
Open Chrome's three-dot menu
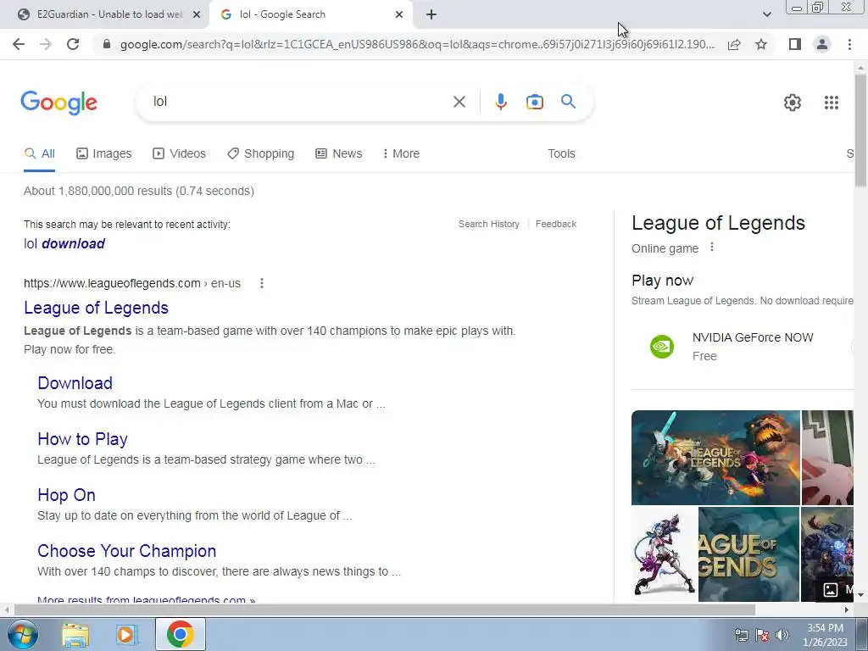pyautogui.click(x=849, y=44)
